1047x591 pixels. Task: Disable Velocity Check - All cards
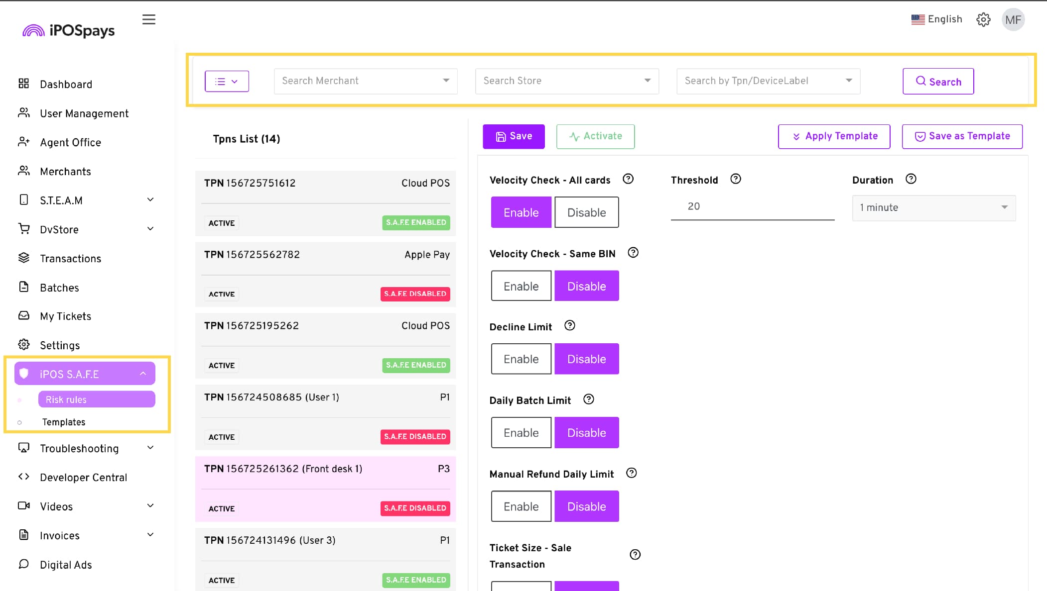[586, 212]
